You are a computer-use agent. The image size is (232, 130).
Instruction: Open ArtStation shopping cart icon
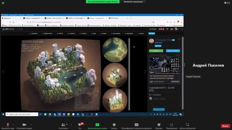coord(171,29)
